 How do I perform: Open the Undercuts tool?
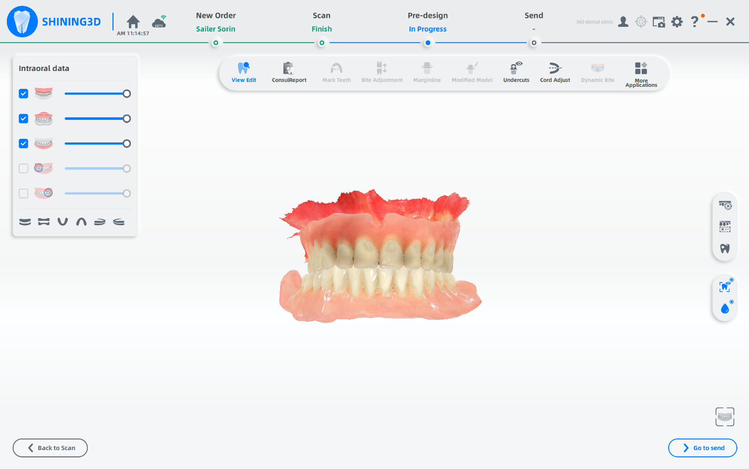(516, 73)
